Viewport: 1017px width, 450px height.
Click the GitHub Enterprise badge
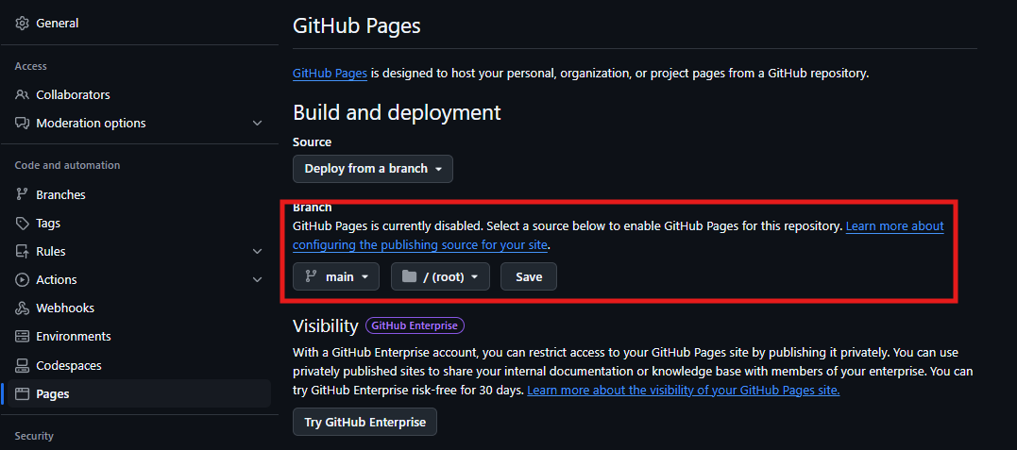tap(415, 325)
